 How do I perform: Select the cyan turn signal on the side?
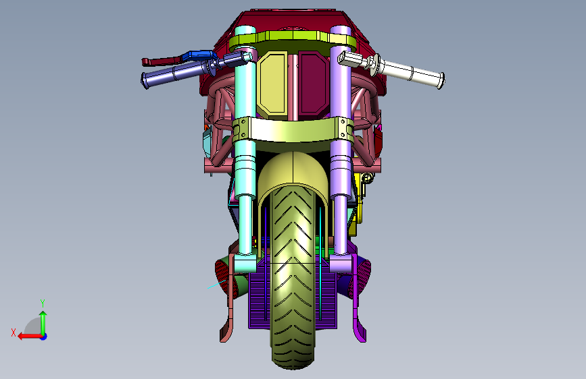point(207,142)
